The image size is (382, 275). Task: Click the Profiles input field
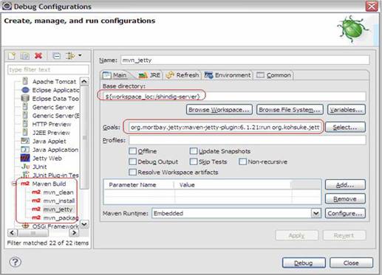(248, 140)
